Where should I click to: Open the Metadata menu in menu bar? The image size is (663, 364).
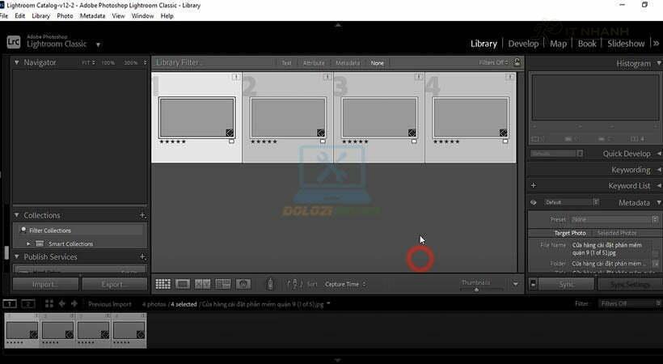[92, 15]
